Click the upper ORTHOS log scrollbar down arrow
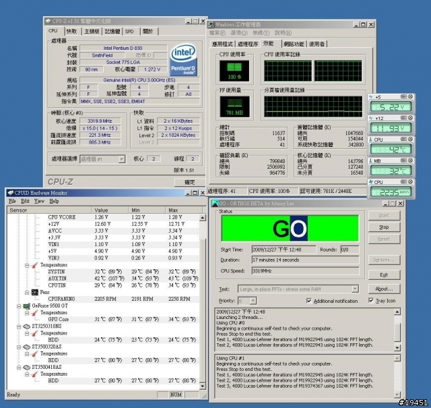431x408 pixels. (x=397, y=348)
